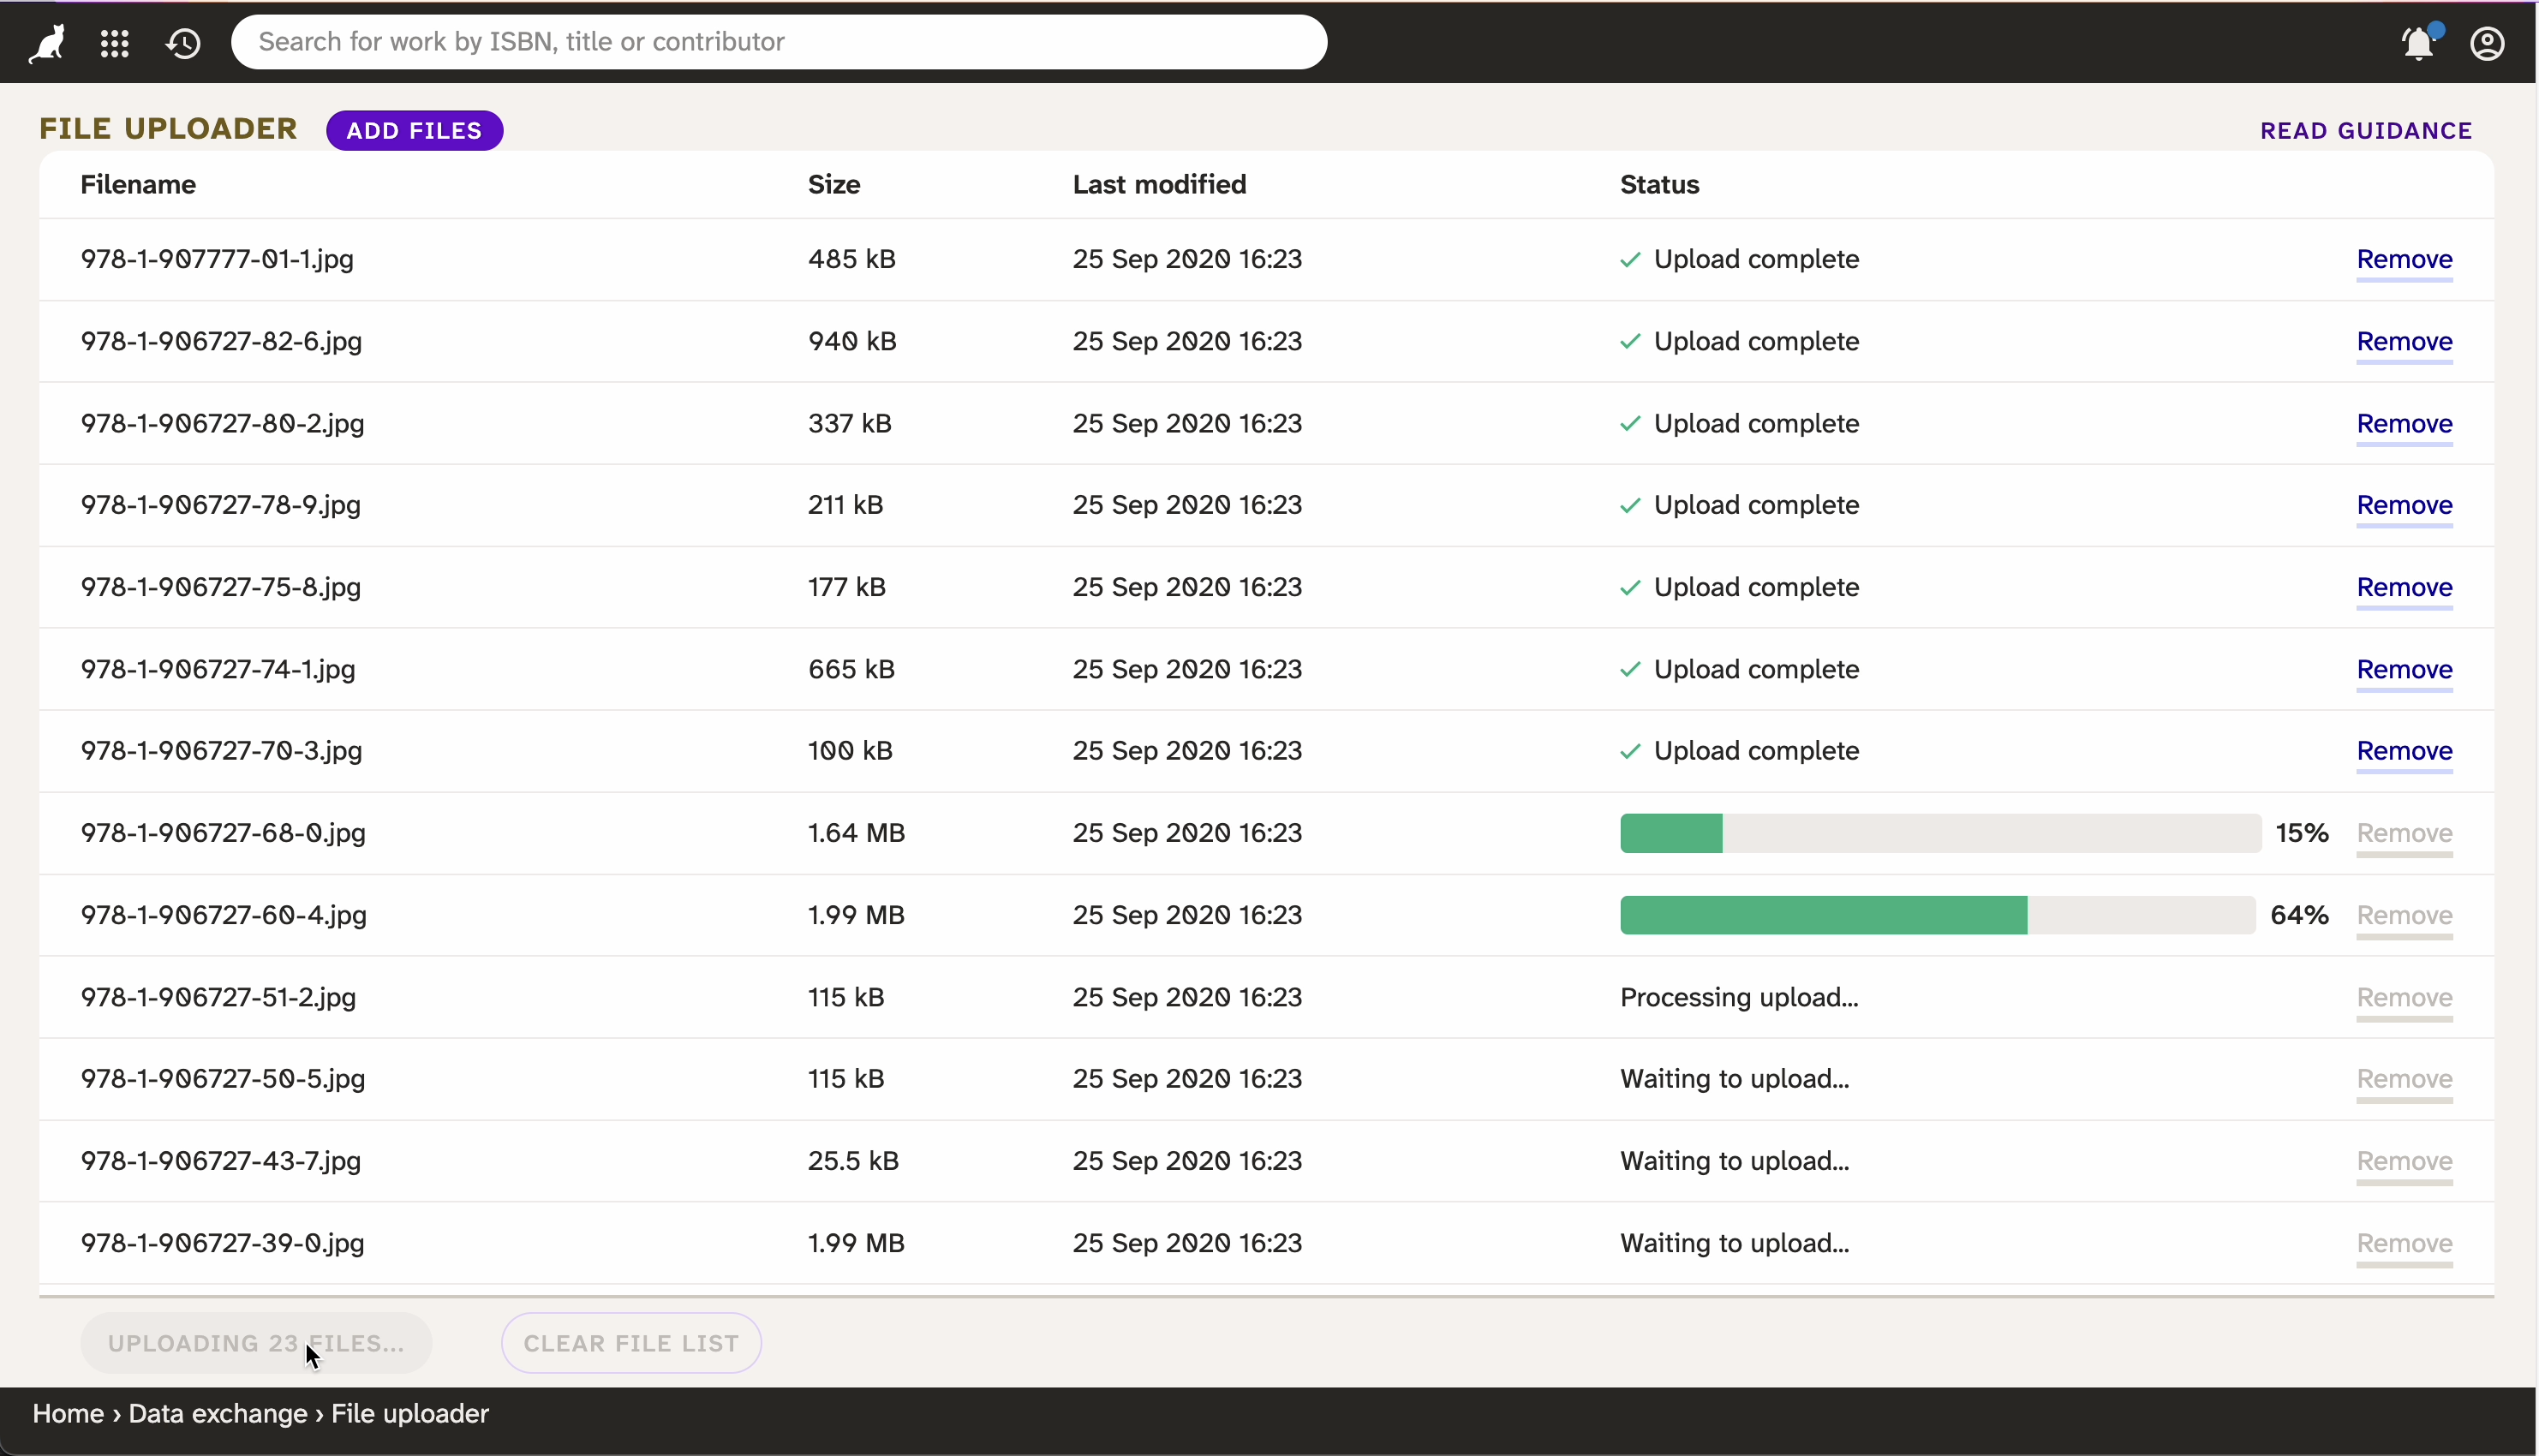Remove file 978-1-906727-70-3.jpg
The height and width of the screenshot is (1456, 2539).
[2403, 752]
